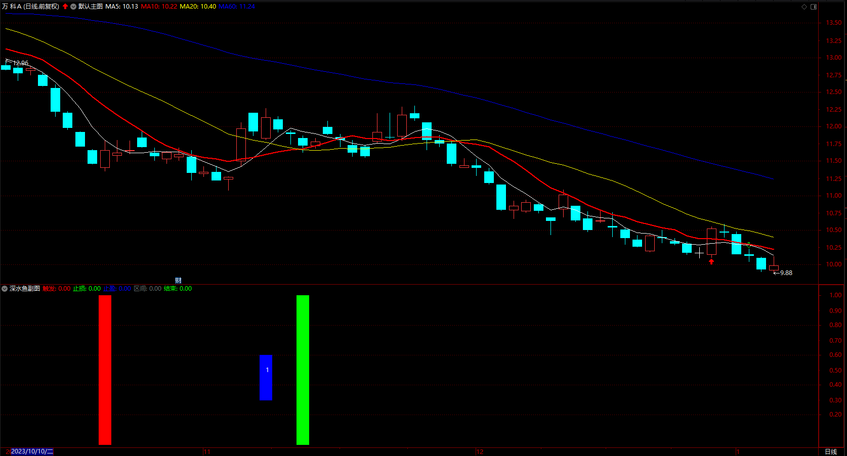
Task: Click the 2023/10/10/二 date label
Action: (32, 451)
